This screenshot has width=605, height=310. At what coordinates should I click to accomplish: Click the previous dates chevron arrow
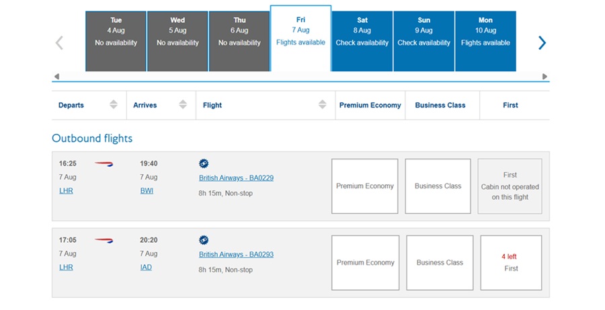pos(59,43)
